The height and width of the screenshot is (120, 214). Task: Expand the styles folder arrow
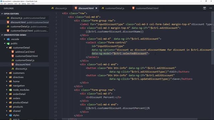[x=7, y=115]
